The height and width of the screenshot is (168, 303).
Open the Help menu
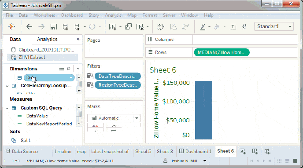coord(209,15)
